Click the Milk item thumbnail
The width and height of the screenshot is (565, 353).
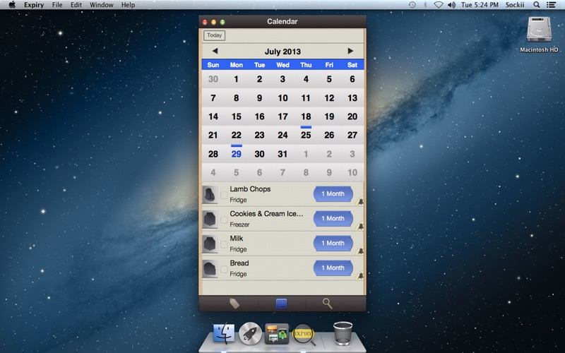pyautogui.click(x=210, y=244)
